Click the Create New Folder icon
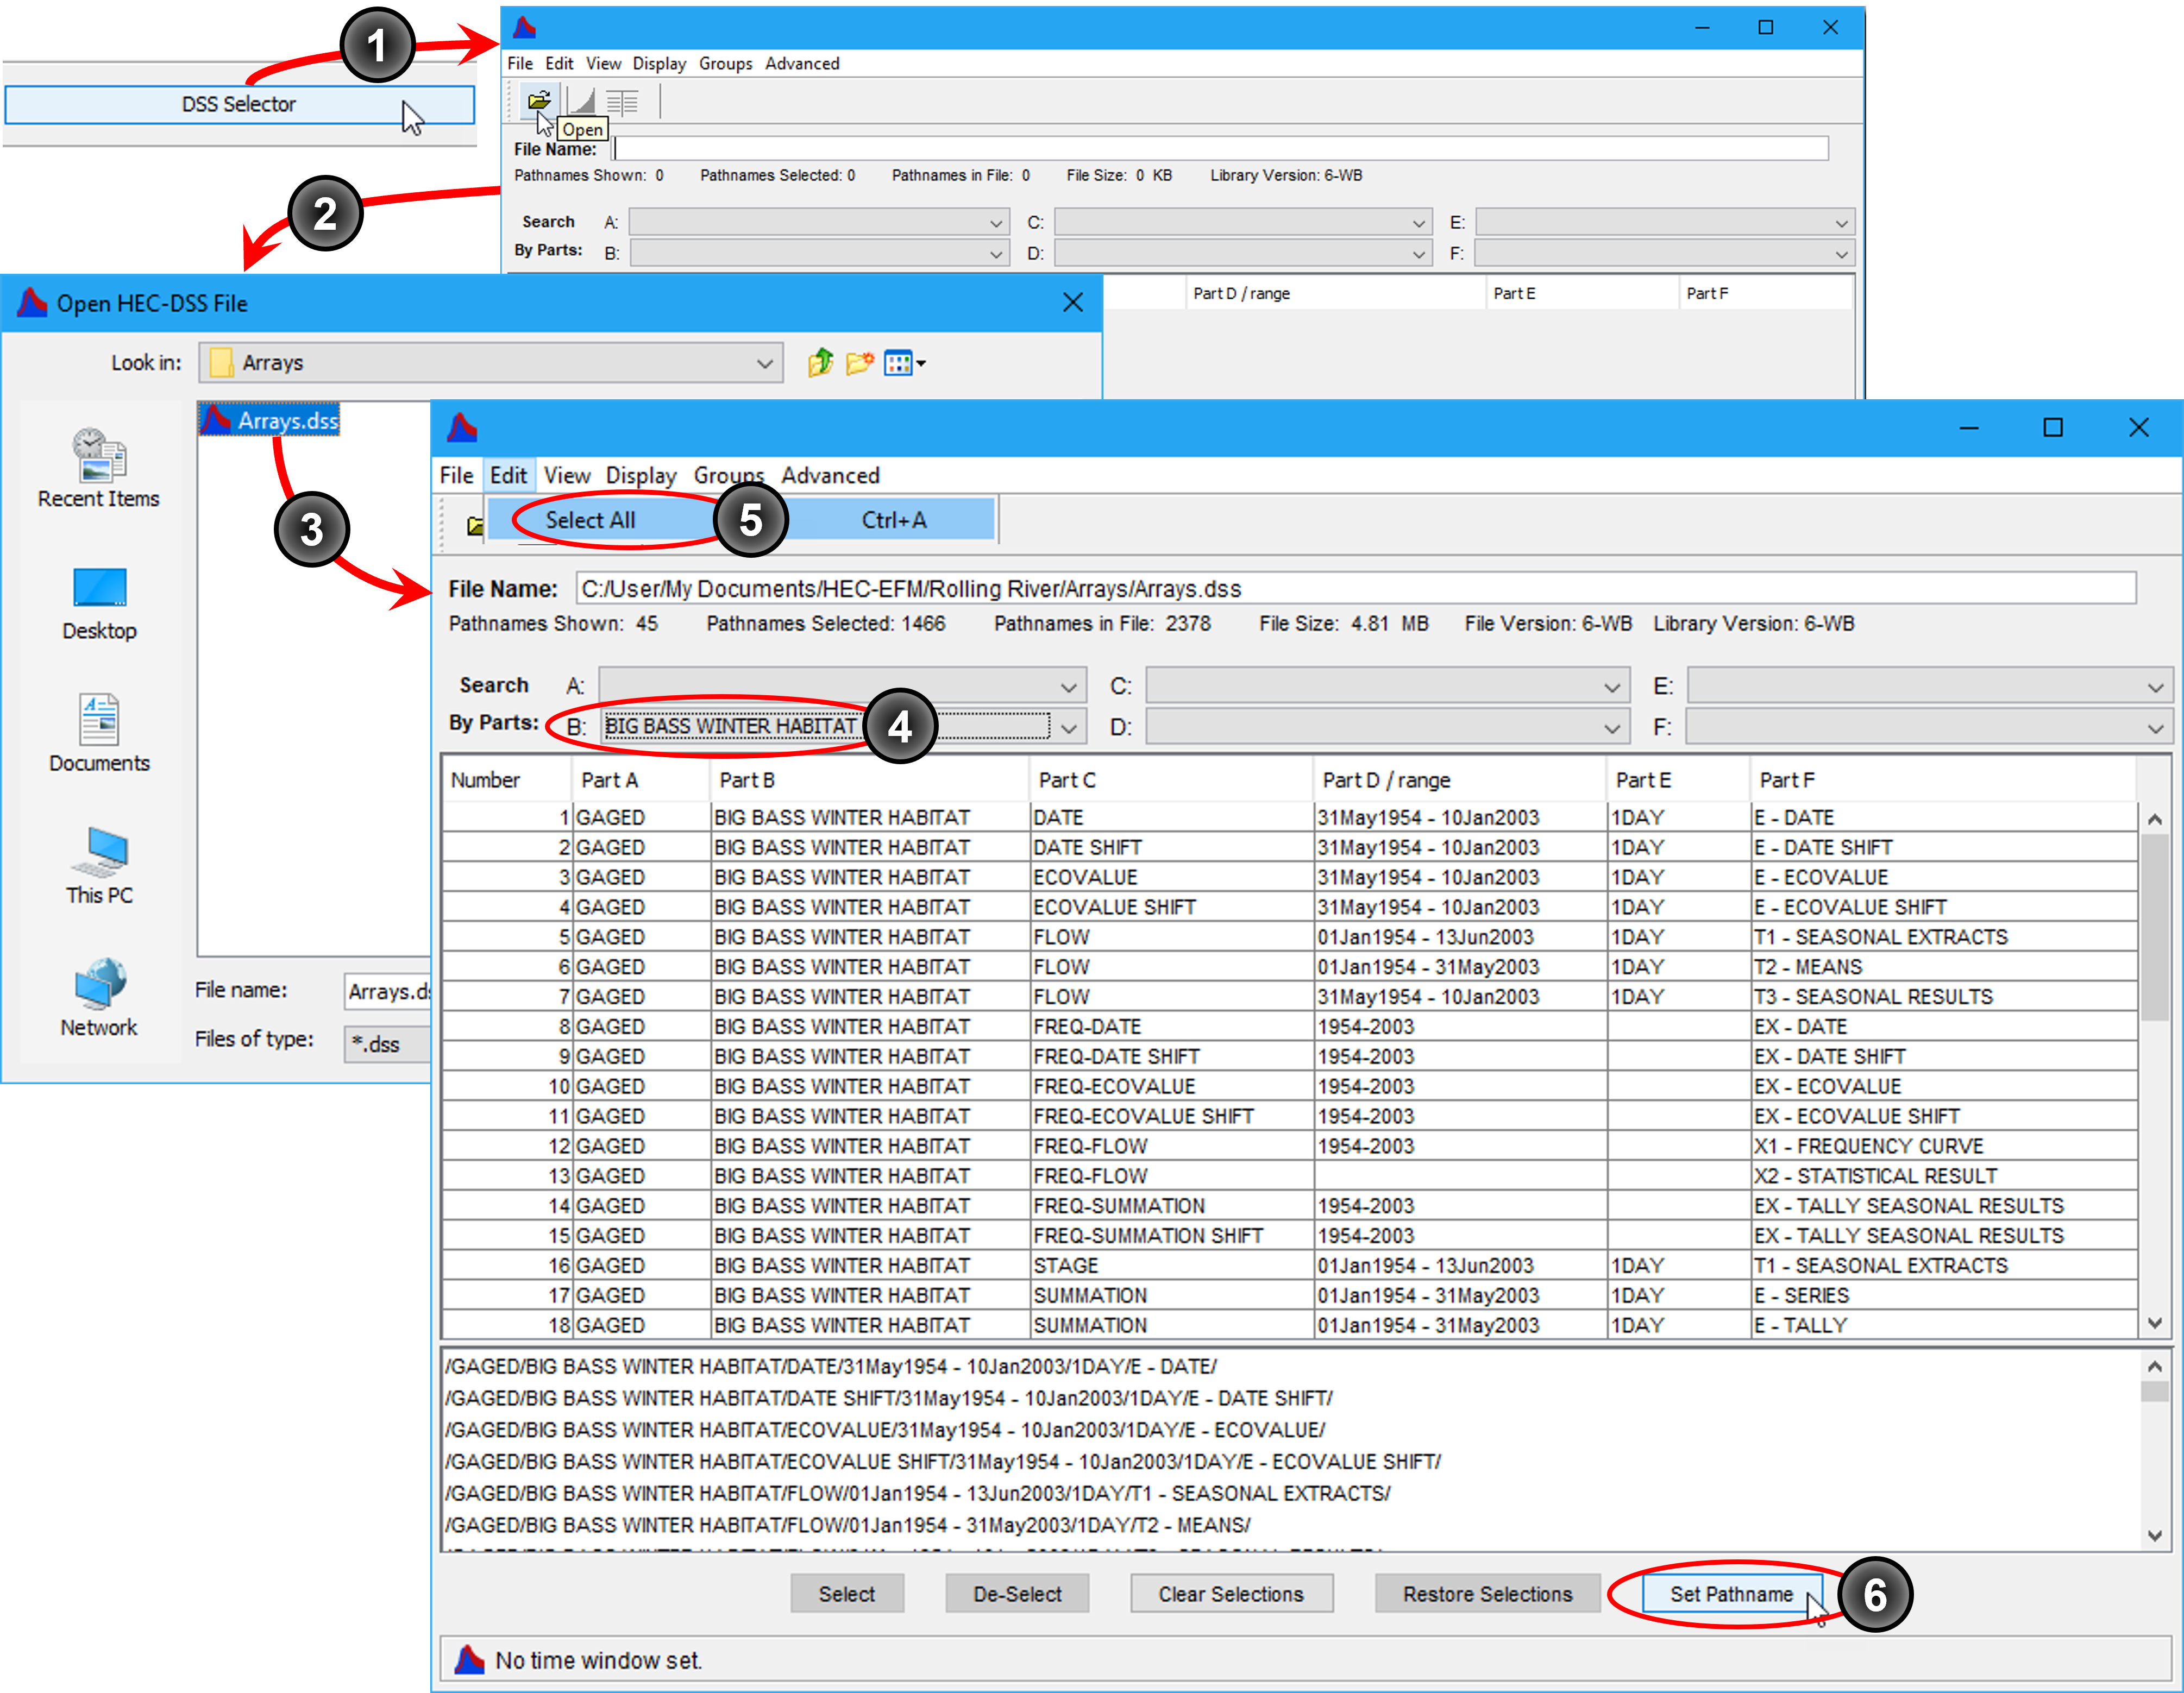 click(x=859, y=363)
